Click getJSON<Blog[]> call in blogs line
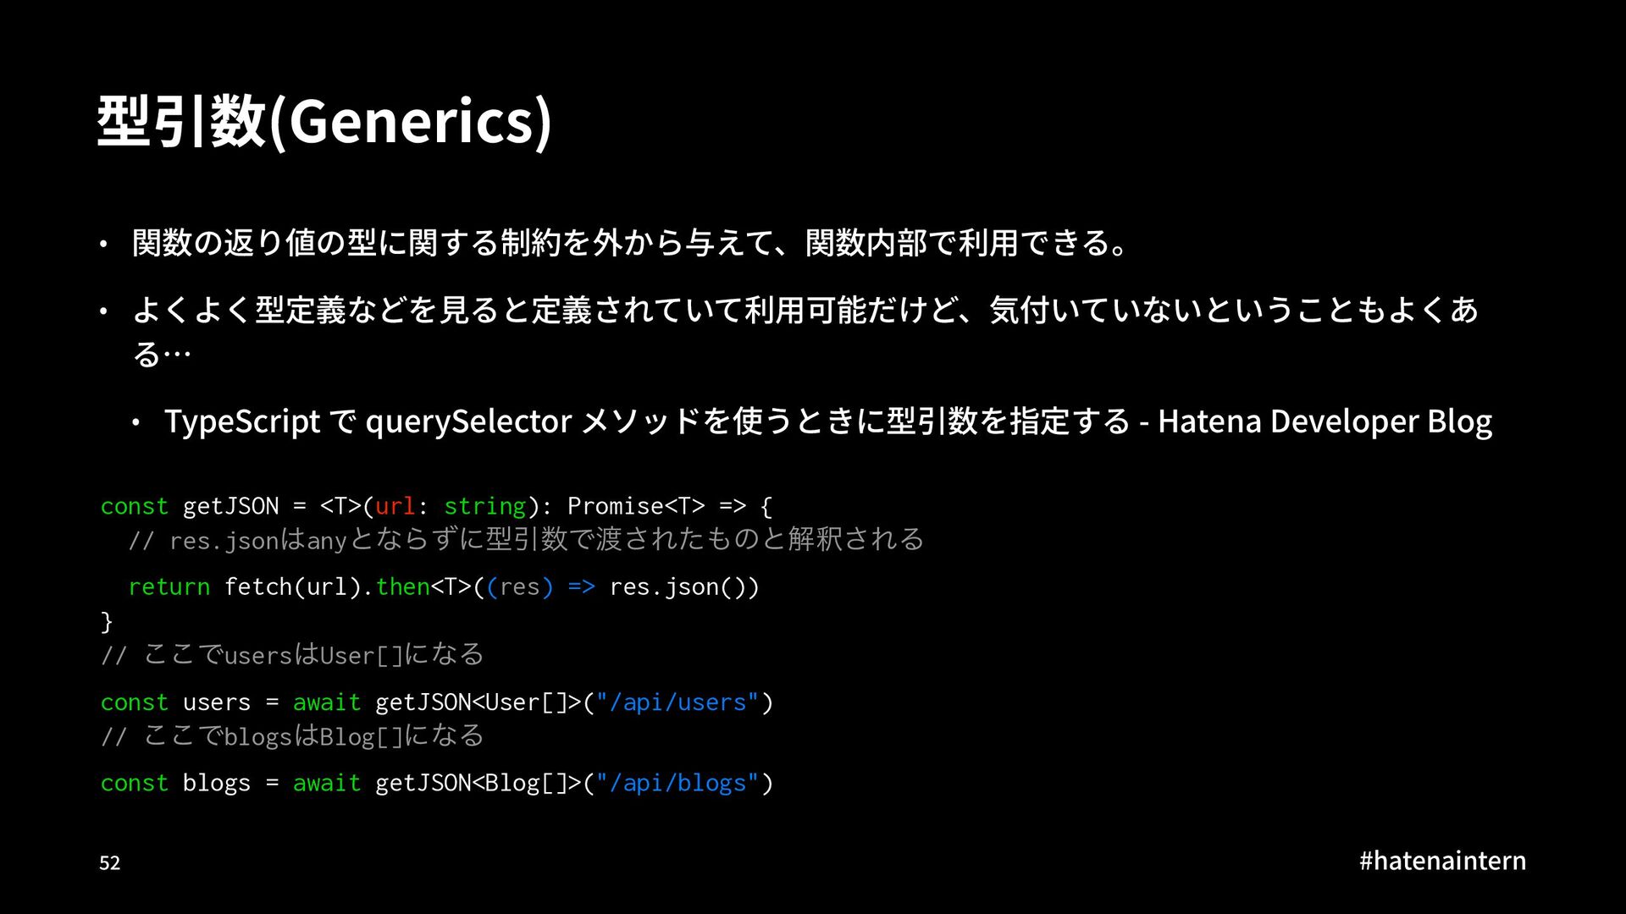The image size is (1626, 914). click(478, 783)
